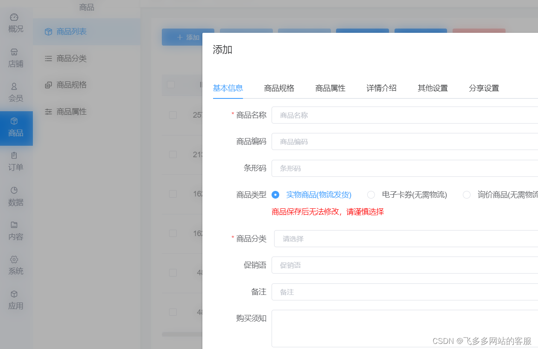Open the 商品分类 请选择 dropdown
Image resolution: width=538 pixels, height=349 pixels.
406,239
